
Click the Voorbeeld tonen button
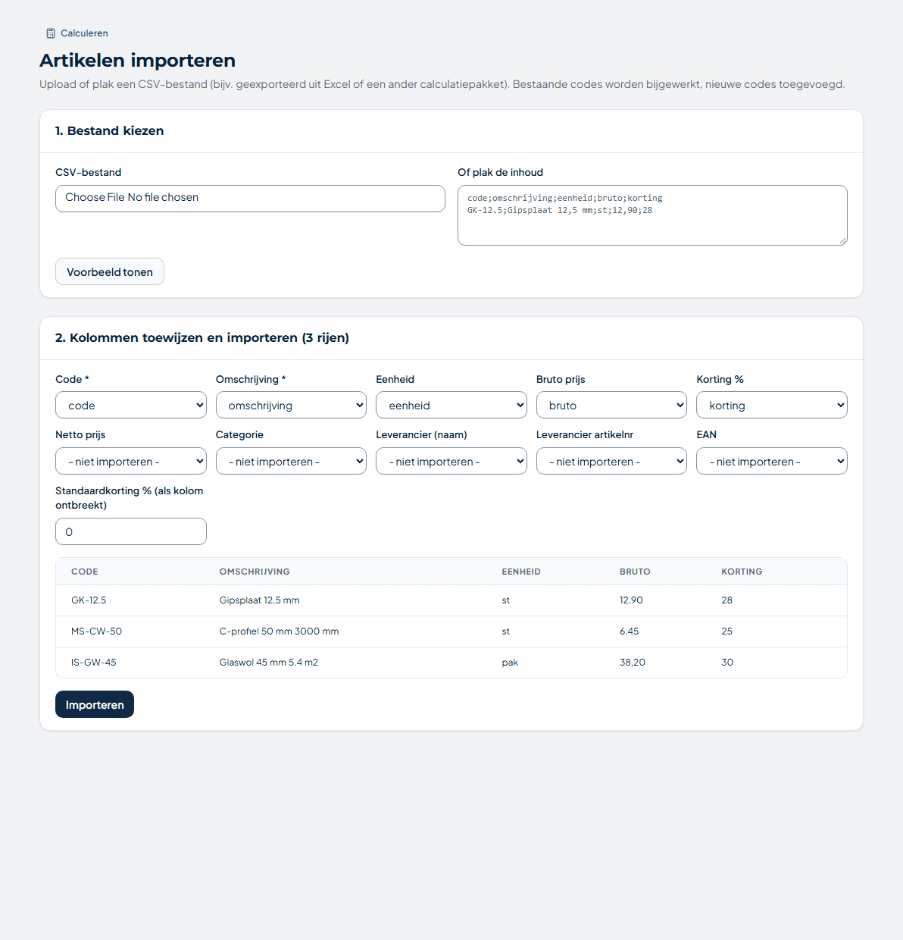click(x=110, y=271)
